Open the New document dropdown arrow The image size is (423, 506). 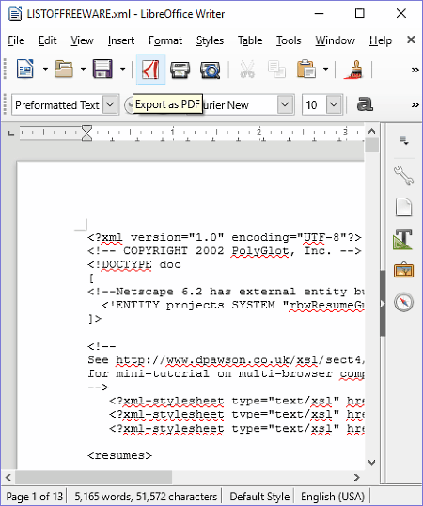[45, 69]
